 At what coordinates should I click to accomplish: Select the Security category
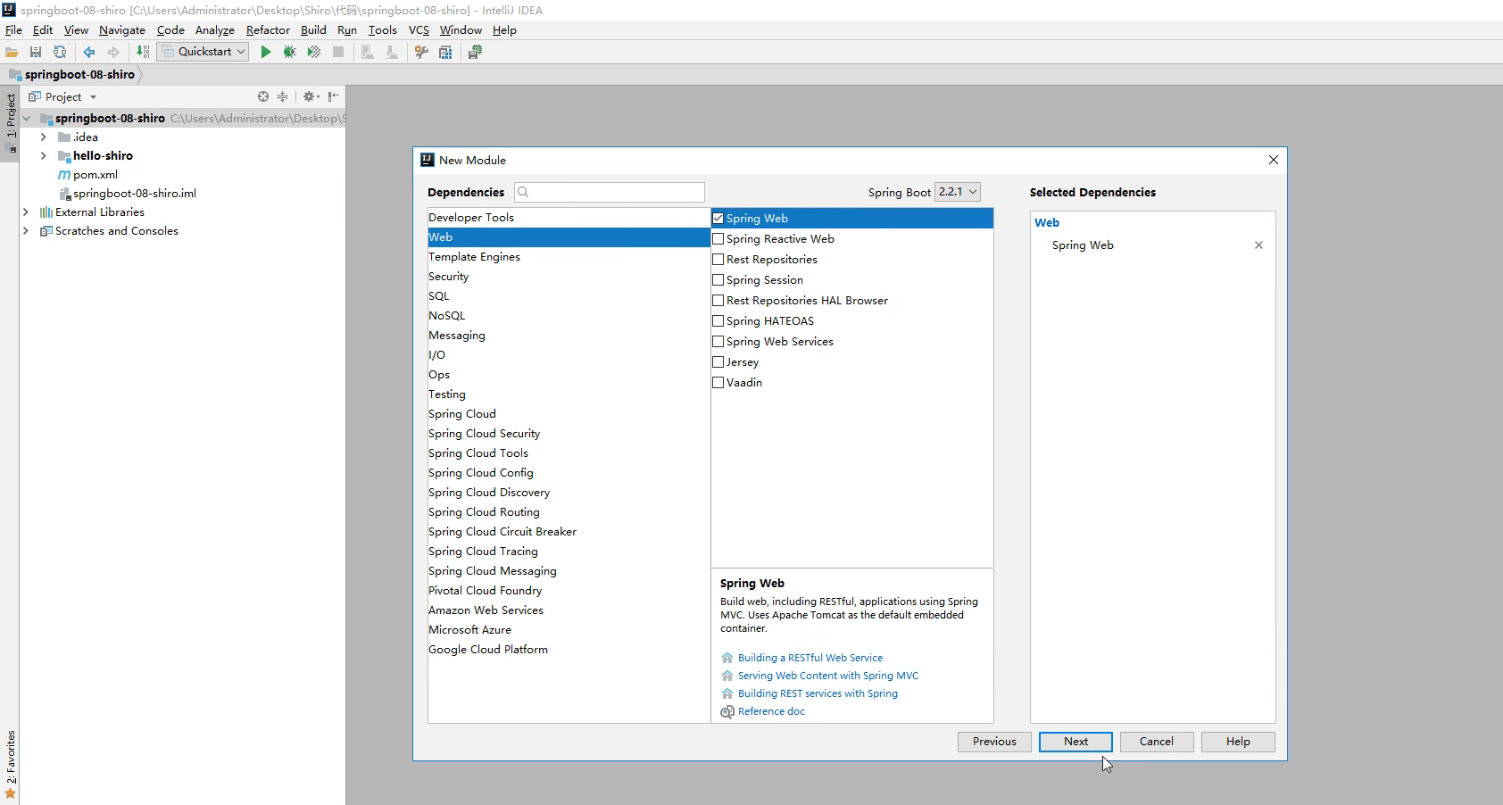point(569,277)
